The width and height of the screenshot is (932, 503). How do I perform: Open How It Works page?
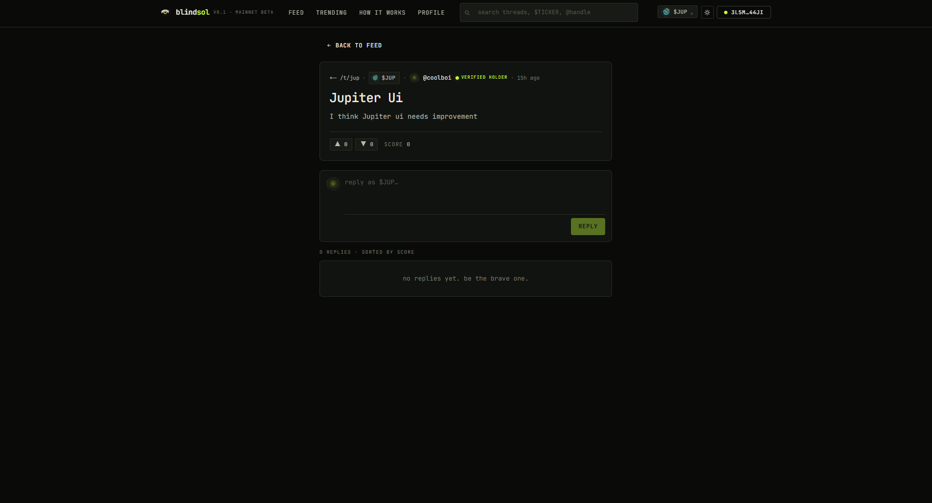point(382,13)
